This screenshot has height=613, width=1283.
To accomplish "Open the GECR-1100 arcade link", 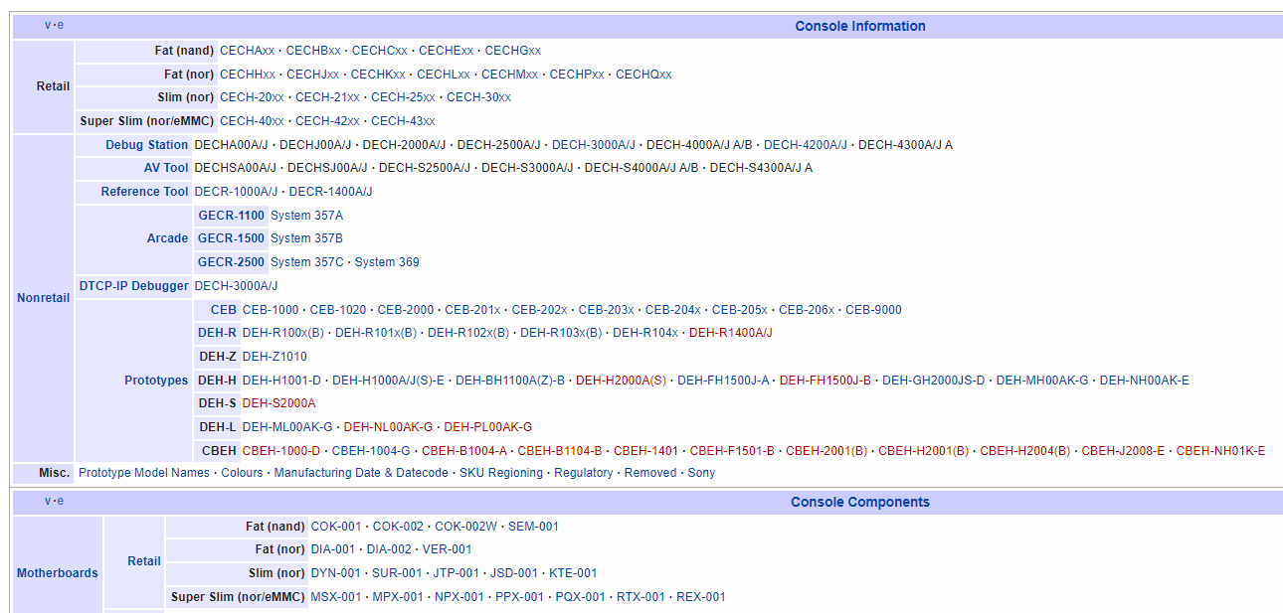I will tap(232, 216).
